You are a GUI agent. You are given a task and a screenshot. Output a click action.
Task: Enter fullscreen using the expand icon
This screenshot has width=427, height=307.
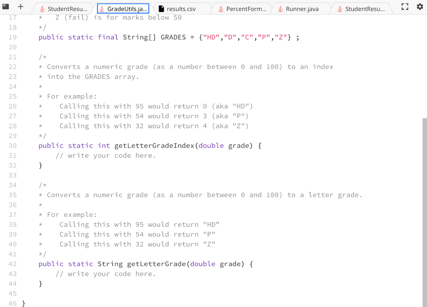click(x=405, y=6)
